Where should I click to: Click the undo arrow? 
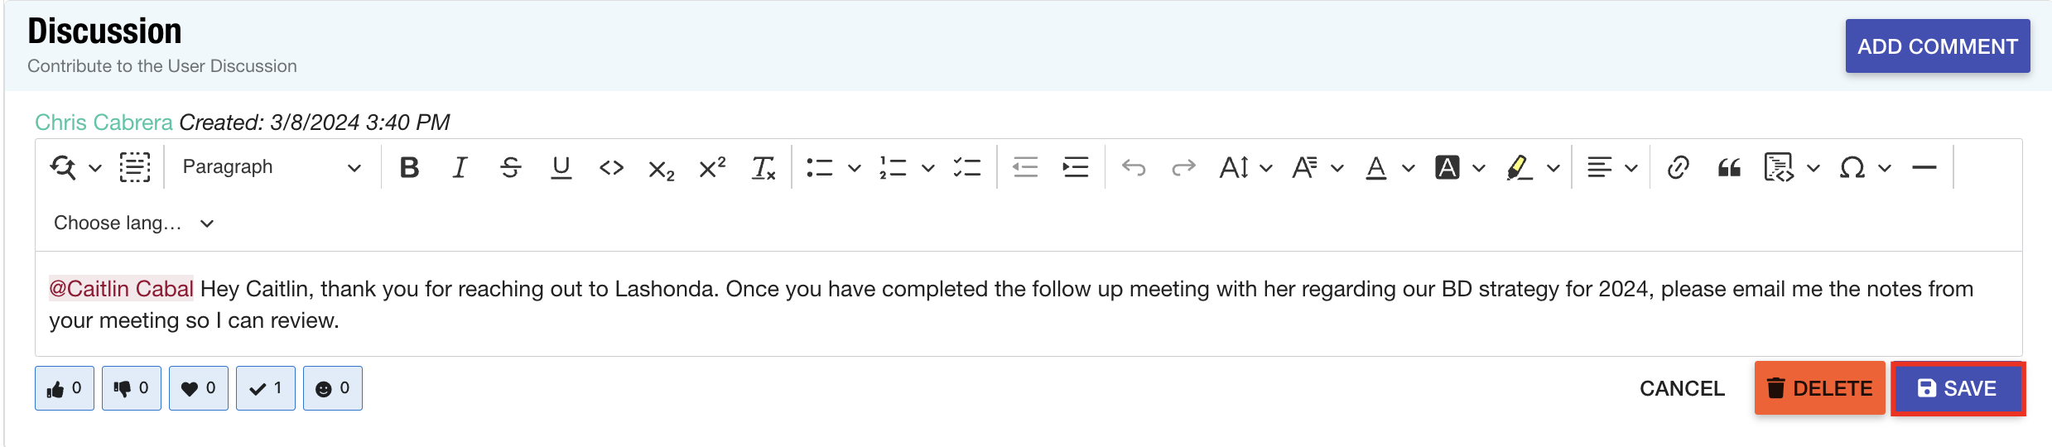point(1134,168)
